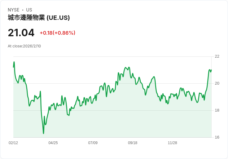Click the 18 value on the price axis
This screenshot has height=159, width=228.
tap(217, 110)
